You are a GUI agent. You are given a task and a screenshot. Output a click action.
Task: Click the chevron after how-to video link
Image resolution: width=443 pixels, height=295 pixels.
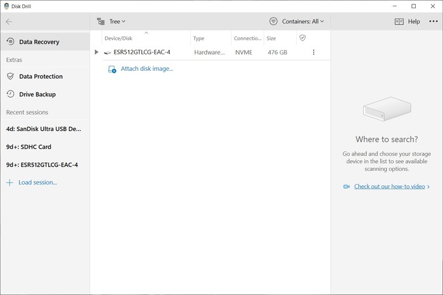click(428, 187)
